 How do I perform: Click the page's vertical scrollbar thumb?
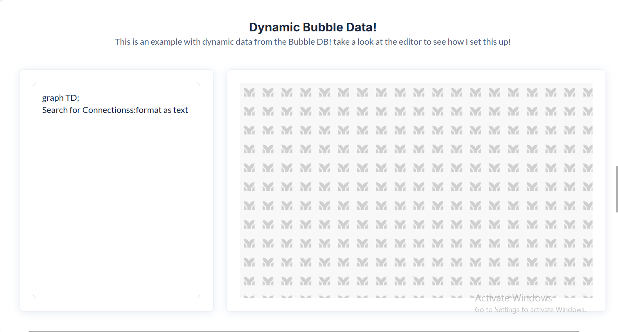click(617, 189)
